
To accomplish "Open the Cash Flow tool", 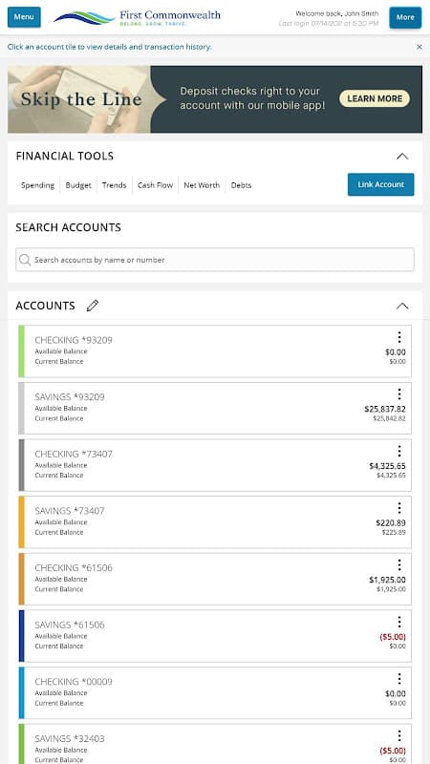I will 155,185.
